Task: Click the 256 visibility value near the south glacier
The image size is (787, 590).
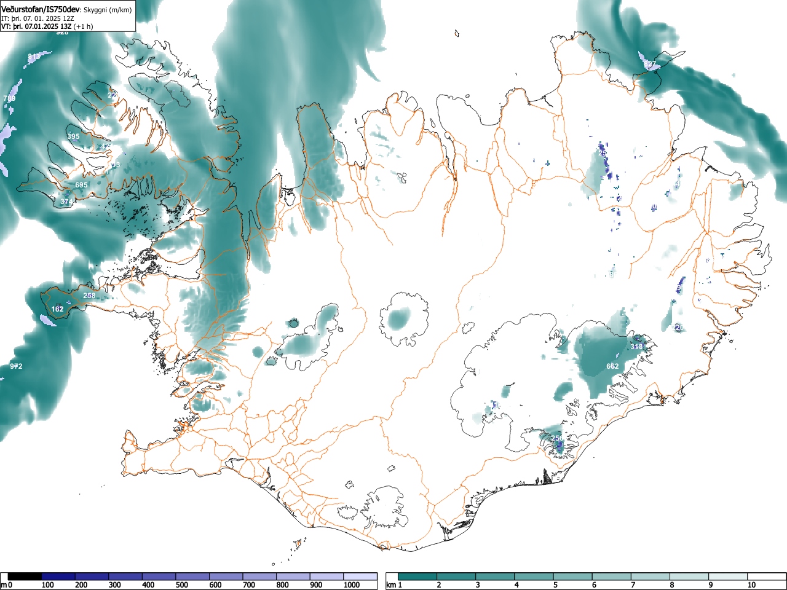Action: [557, 438]
